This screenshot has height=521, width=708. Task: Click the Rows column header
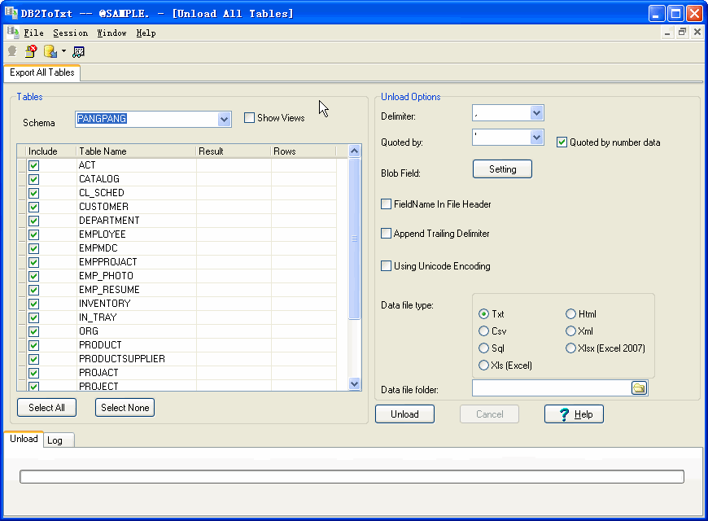(x=304, y=151)
